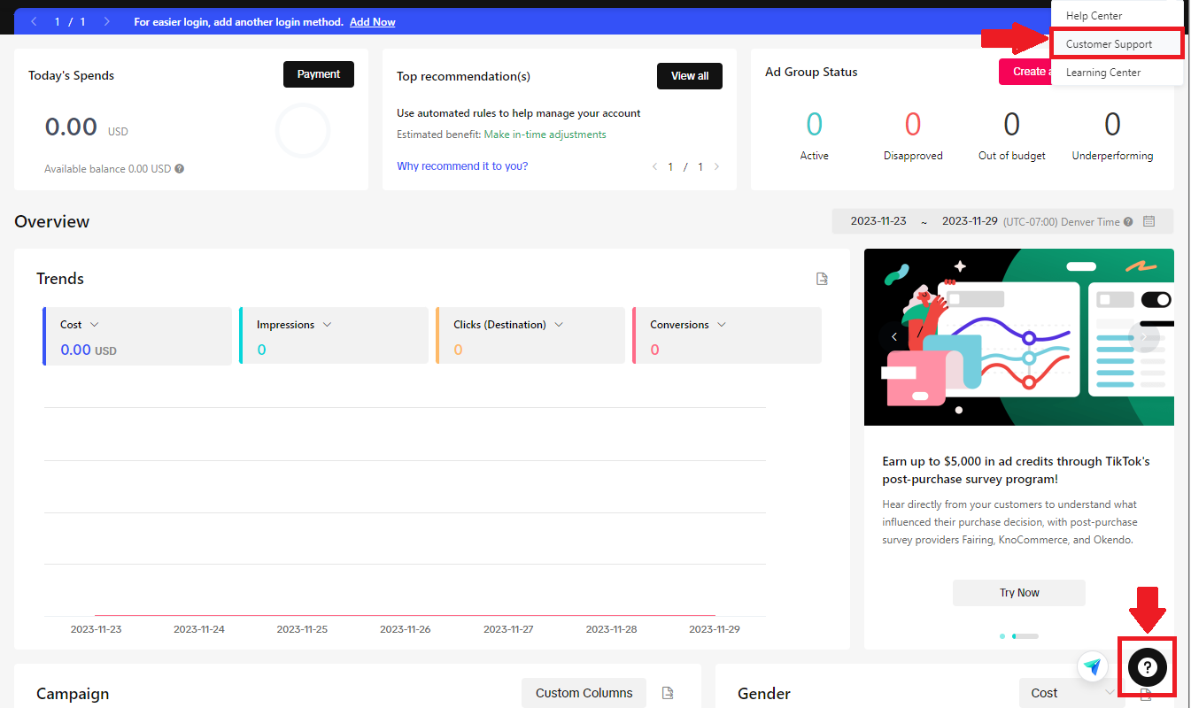Click the Add Now login link
Image resolution: width=1191 pixels, height=708 pixels.
(372, 22)
